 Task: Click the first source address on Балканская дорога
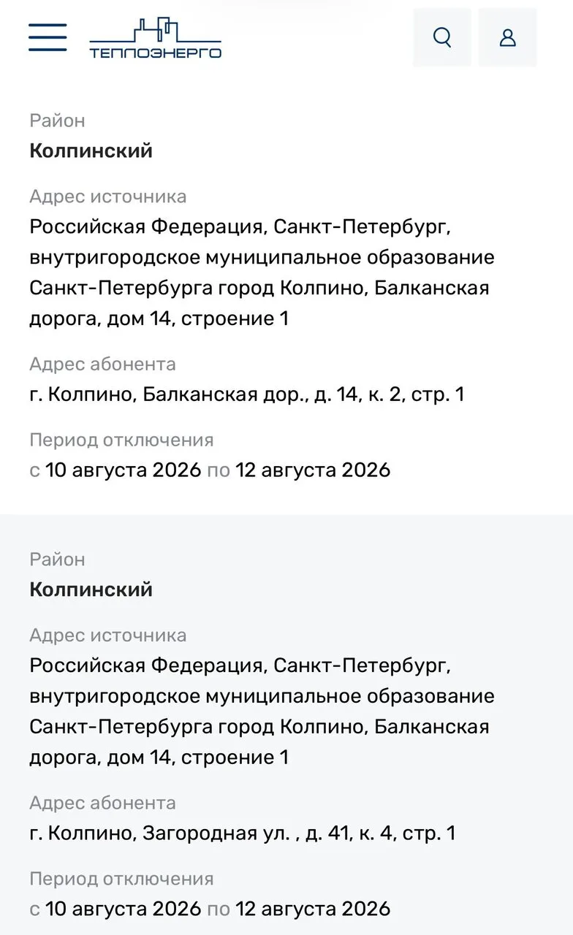coord(262,273)
